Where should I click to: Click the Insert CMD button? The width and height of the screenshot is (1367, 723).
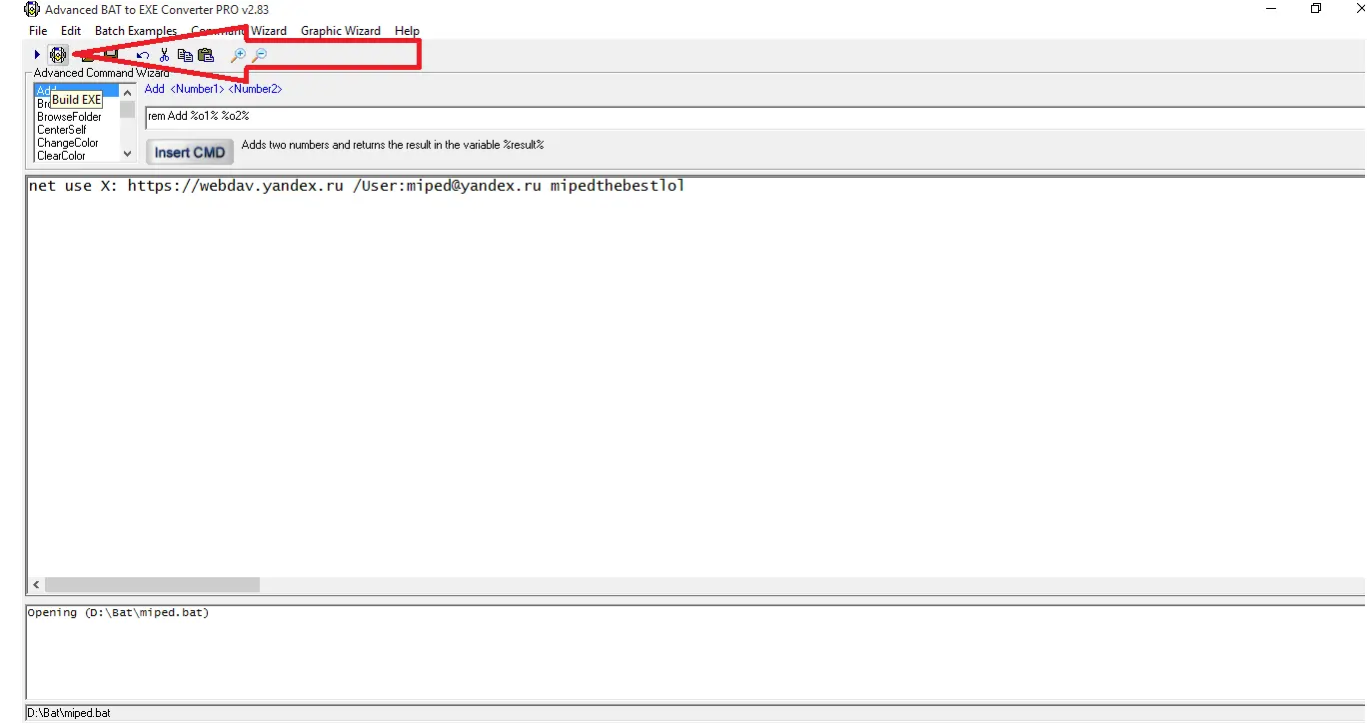point(190,152)
